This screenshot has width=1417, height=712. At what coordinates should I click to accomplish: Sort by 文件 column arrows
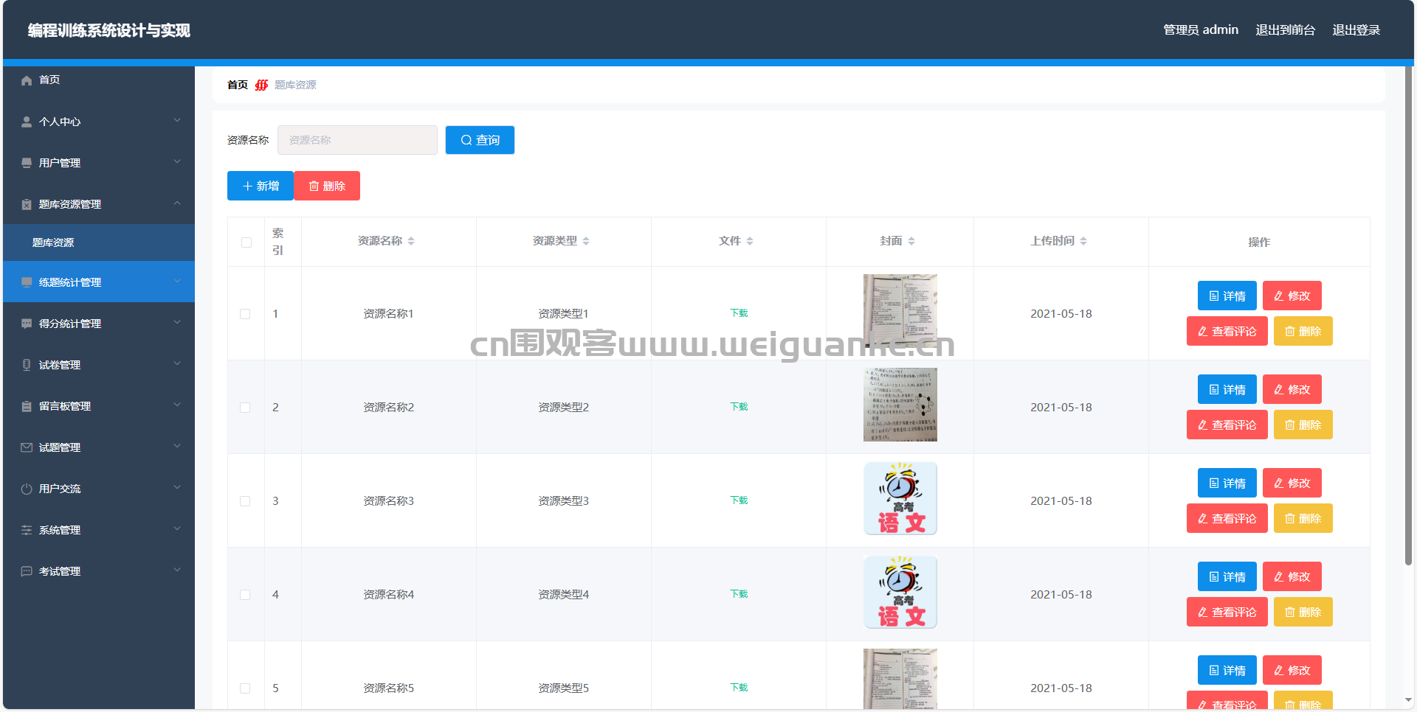pyautogui.click(x=750, y=241)
